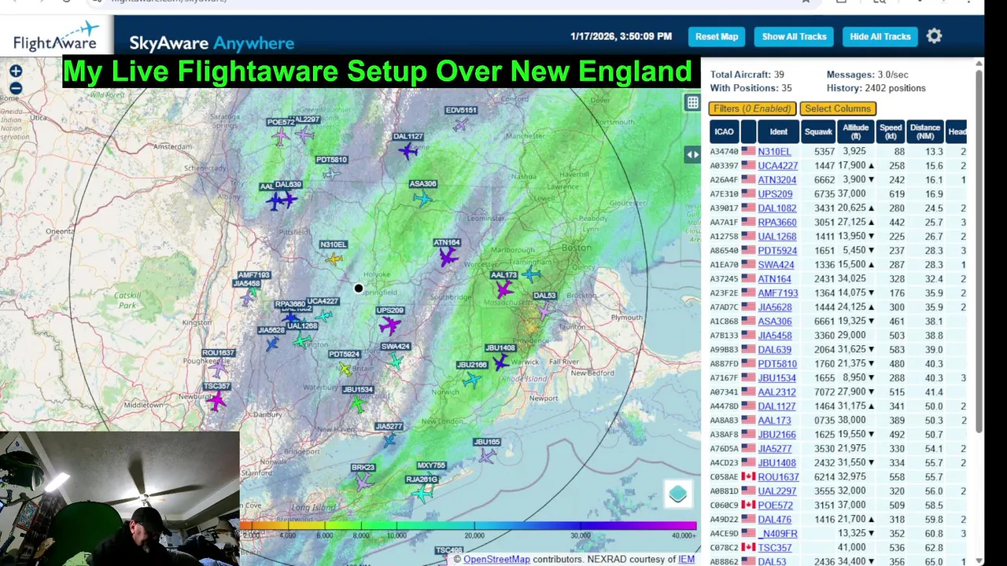Select aircraft ROU1637 on the map
The width and height of the screenshot is (1007, 566).
218,368
